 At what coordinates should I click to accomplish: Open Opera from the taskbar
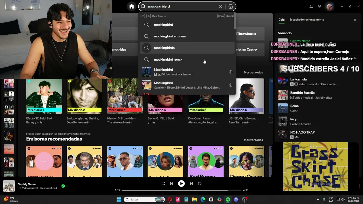(x=170, y=199)
